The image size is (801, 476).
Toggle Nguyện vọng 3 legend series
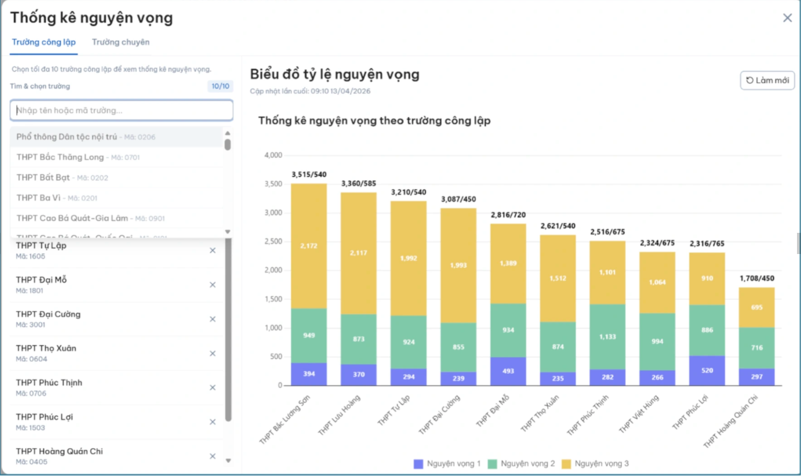[595, 464]
